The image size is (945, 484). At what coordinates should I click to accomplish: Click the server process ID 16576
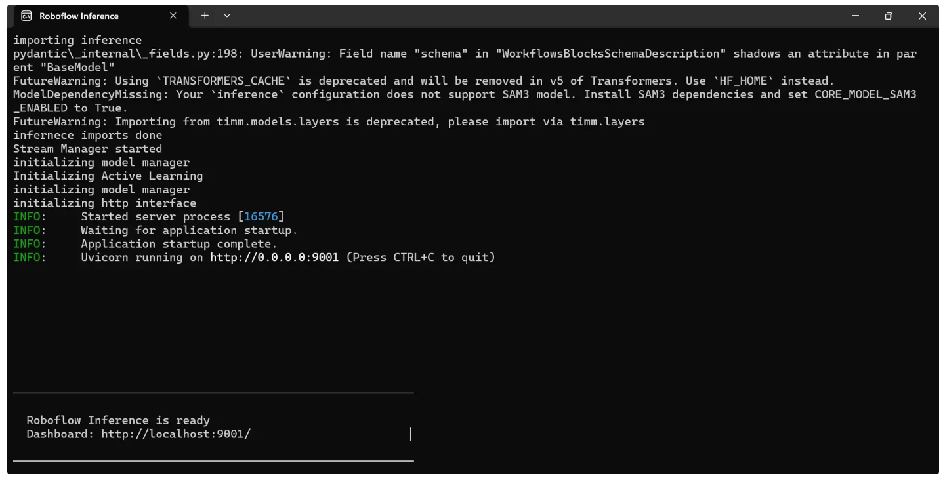(261, 216)
